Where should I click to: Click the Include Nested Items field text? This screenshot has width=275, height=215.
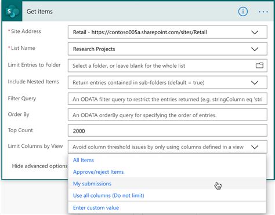click(139, 83)
